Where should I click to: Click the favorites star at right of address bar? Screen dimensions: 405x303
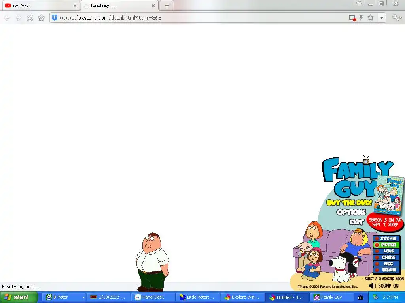pyautogui.click(x=371, y=17)
